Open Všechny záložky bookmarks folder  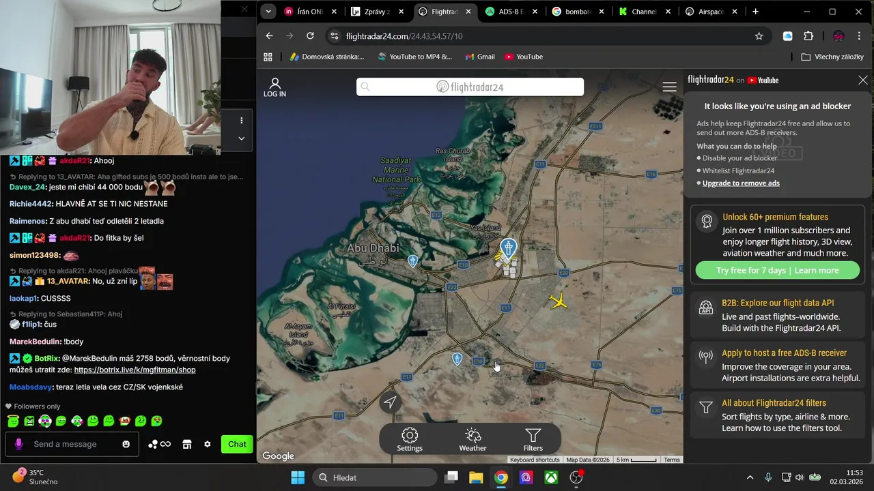[x=832, y=57]
